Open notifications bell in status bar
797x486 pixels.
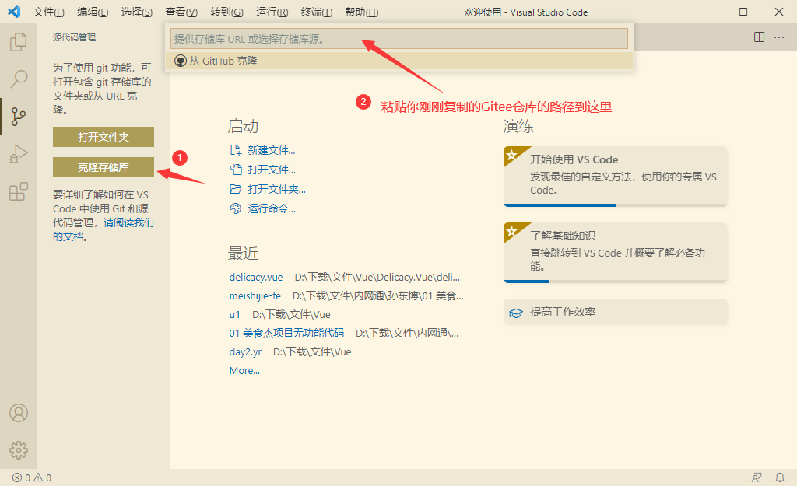click(x=780, y=477)
